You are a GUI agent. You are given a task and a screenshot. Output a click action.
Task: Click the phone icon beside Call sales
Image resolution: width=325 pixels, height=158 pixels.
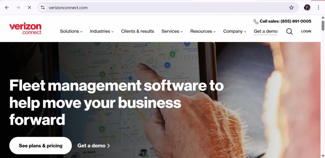(x=256, y=22)
